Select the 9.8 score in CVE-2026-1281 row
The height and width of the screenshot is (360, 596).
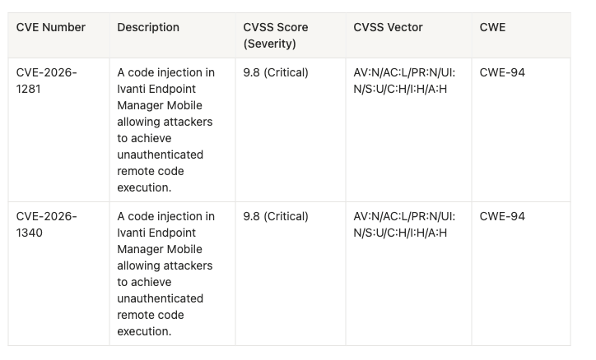(252, 72)
